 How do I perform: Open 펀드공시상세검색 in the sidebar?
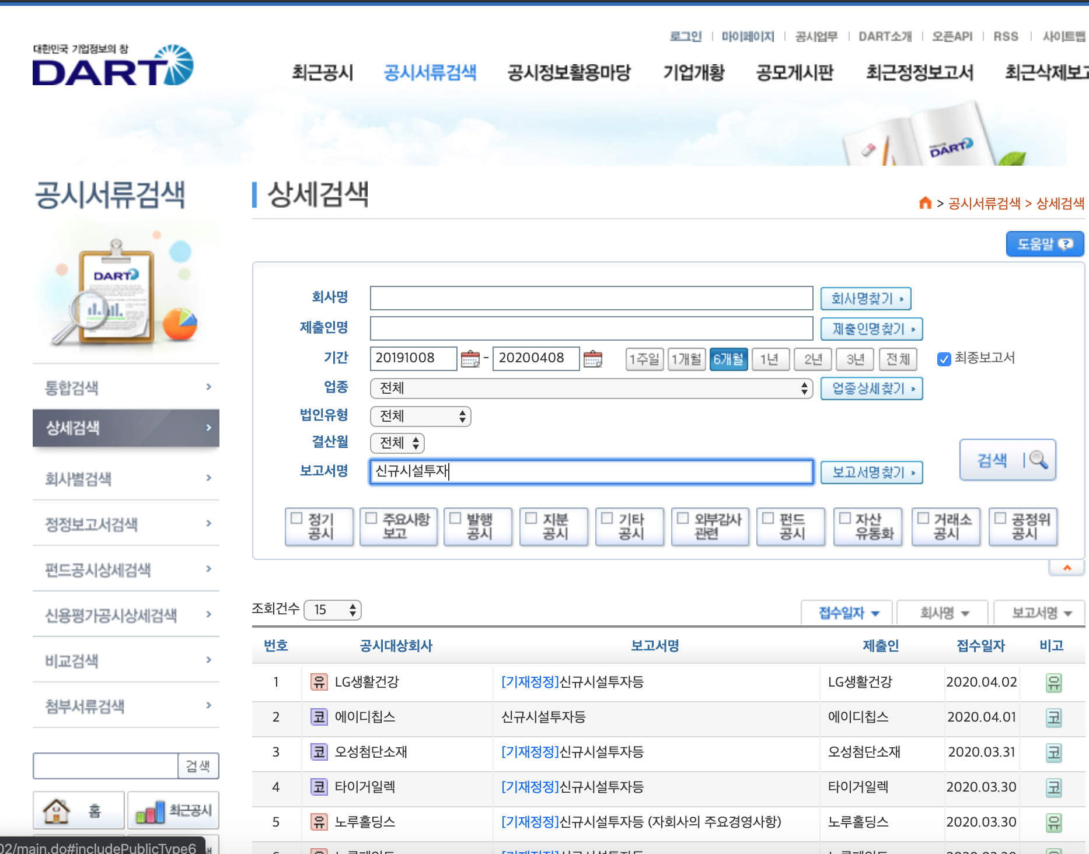tap(126, 569)
